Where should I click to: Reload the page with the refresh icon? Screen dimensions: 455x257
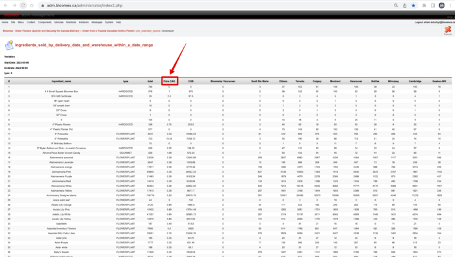(x=23, y=5)
